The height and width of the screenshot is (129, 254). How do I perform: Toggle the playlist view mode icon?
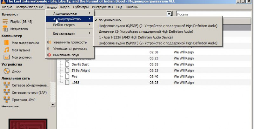click(169, 14)
